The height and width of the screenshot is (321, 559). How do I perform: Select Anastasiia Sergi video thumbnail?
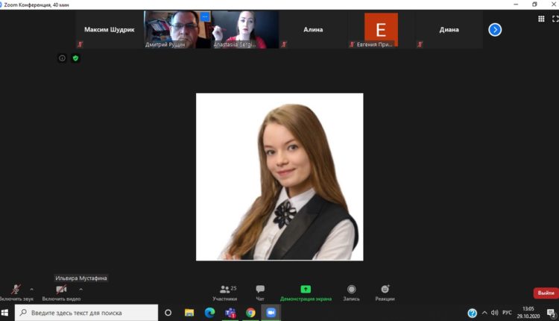(245, 30)
